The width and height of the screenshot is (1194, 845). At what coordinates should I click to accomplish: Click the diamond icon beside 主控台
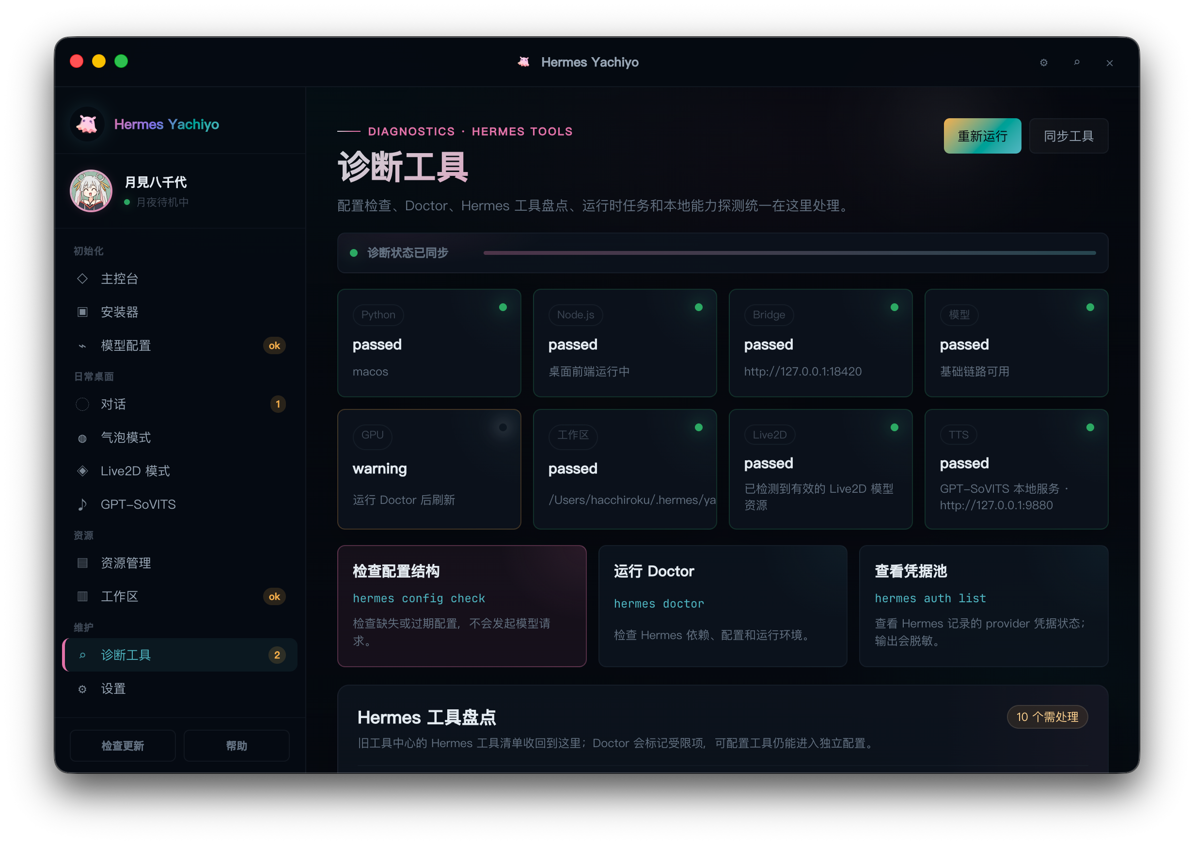coord(82,279)
